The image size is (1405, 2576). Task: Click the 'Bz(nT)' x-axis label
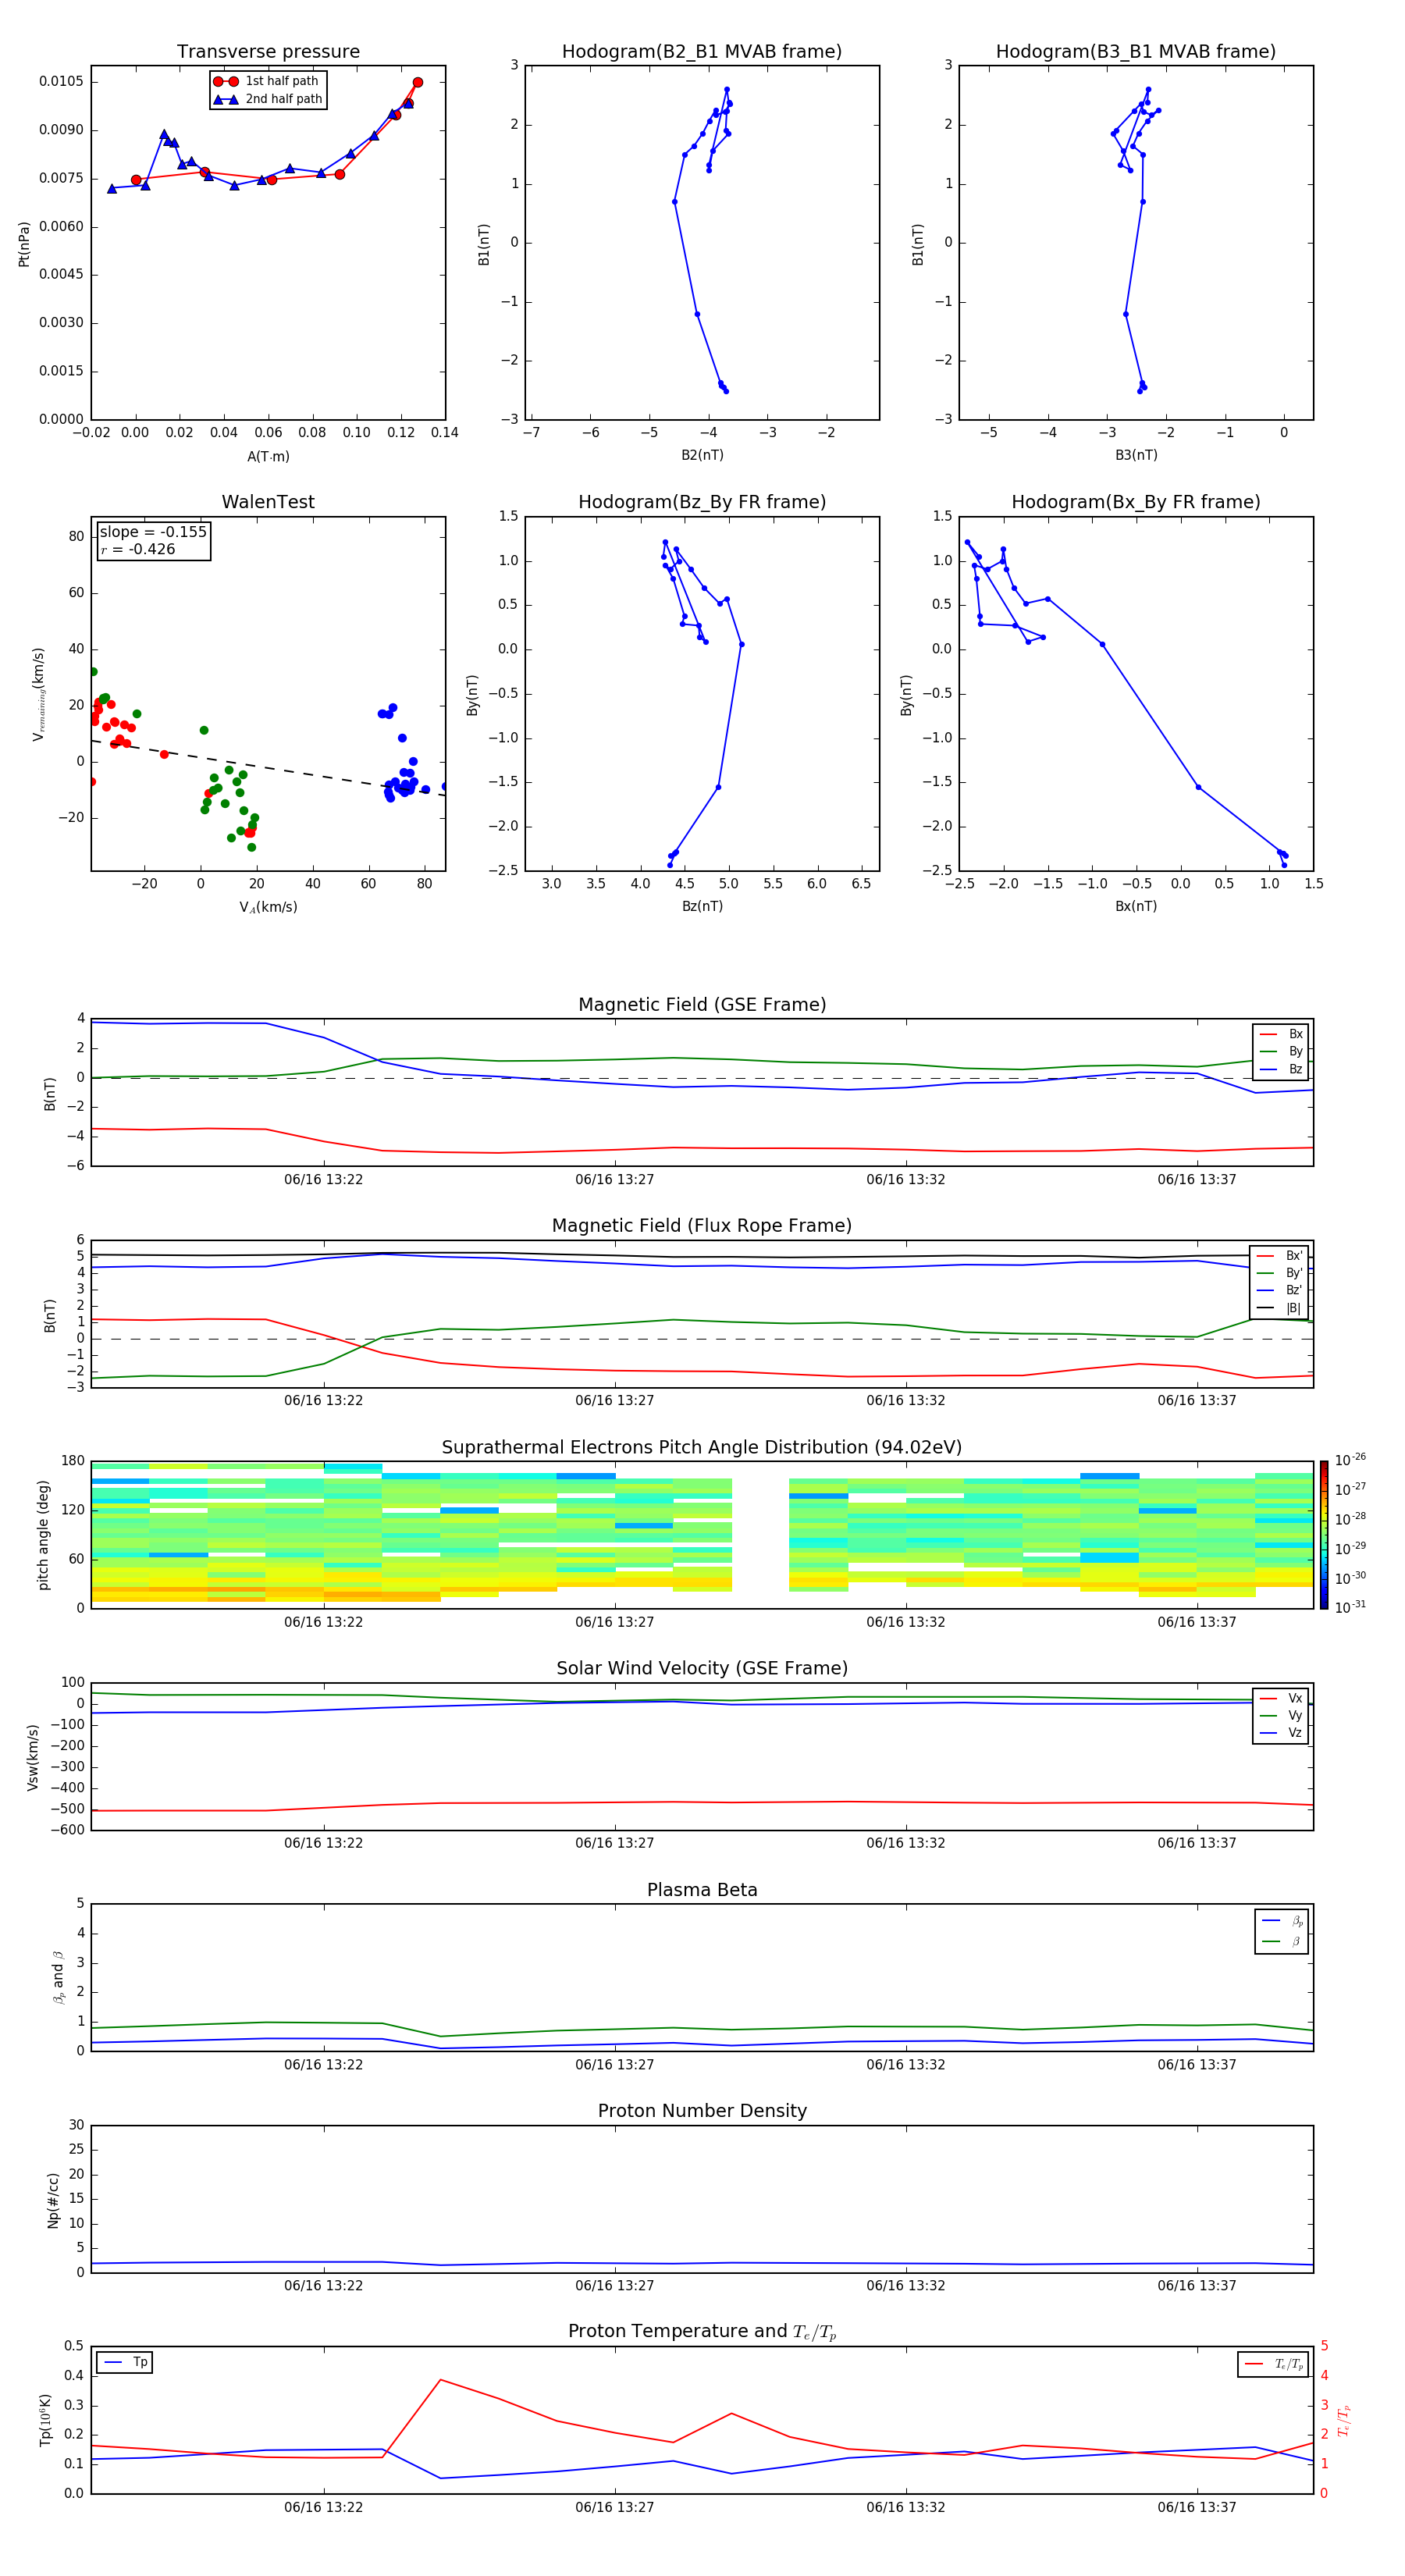(x=702, y=906)
